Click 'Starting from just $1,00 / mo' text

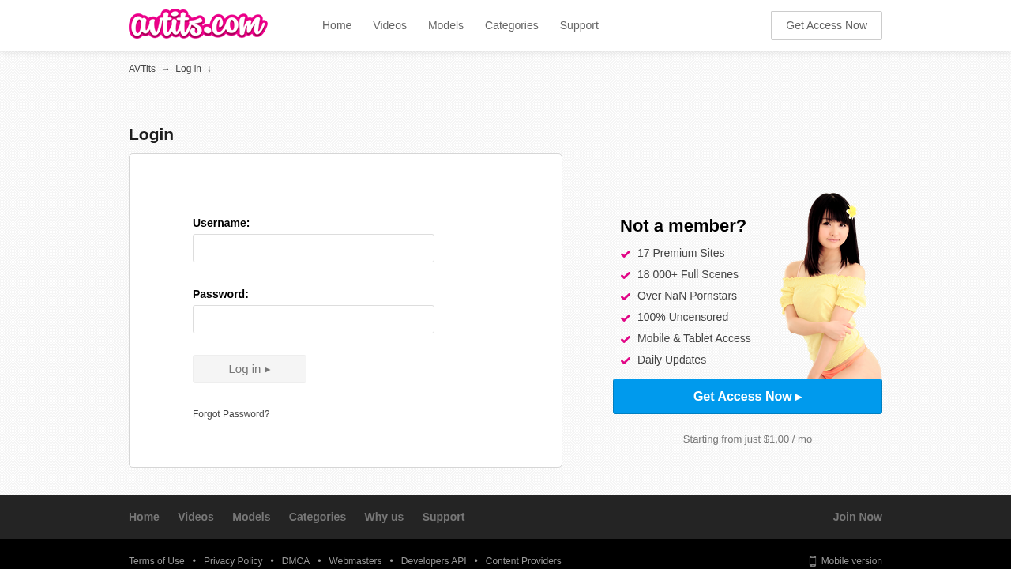[747, 439]
